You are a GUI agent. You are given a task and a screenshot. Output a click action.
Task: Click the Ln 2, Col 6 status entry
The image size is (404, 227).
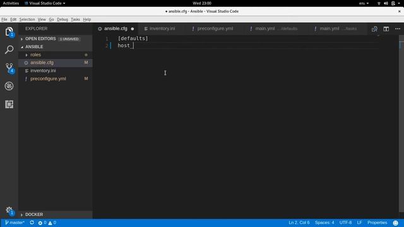[x=299, y=223]
